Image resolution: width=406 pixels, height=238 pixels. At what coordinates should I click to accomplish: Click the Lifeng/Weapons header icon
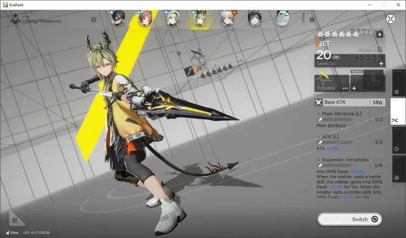coord(15,19)
